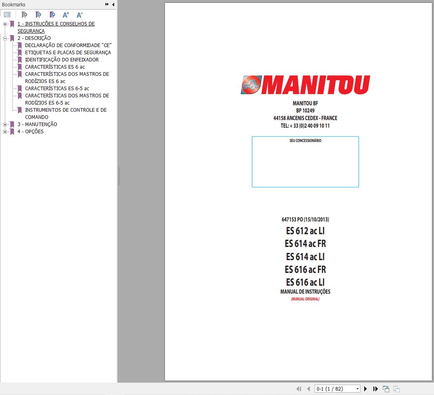Increase bookmark text size with A+
The width and height of the screenshot is (434, 395).
(65, 15)
